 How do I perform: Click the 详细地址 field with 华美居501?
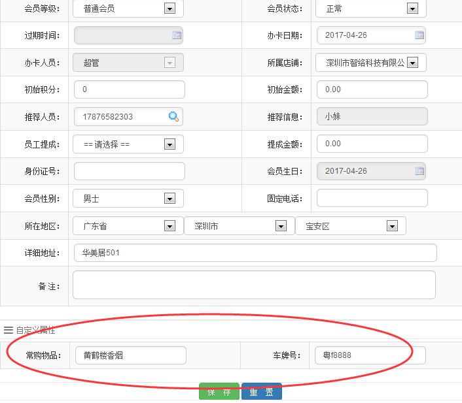[x=255, y=253]
